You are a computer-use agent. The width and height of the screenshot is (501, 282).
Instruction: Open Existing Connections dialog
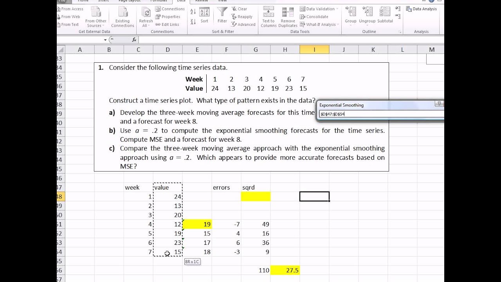(123, 17)
